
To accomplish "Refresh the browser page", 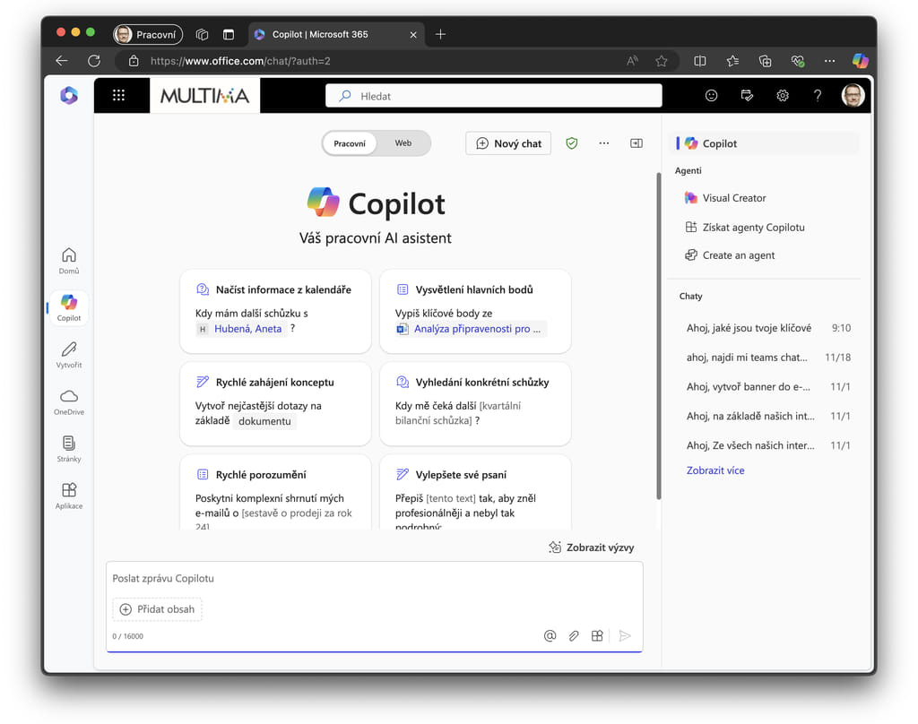I will [x=93, y=61].
